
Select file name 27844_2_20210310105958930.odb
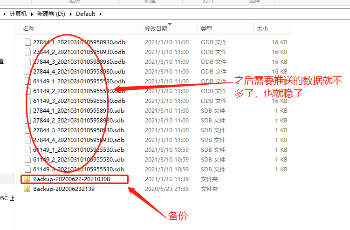(79, 52)
